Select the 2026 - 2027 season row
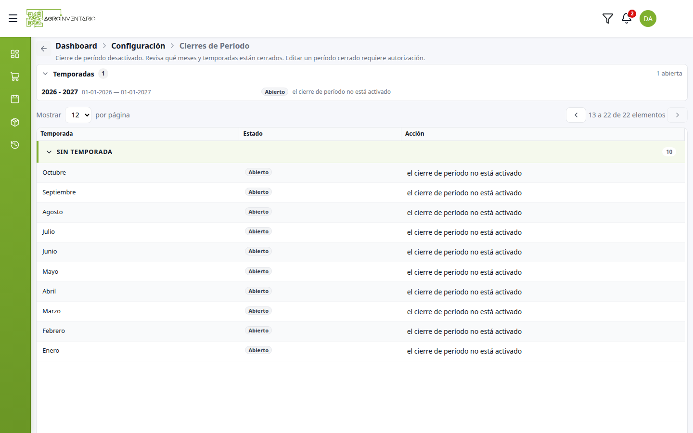 pos(361,92)
